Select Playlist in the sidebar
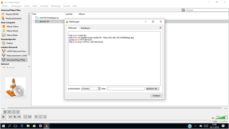 point(14,14)
